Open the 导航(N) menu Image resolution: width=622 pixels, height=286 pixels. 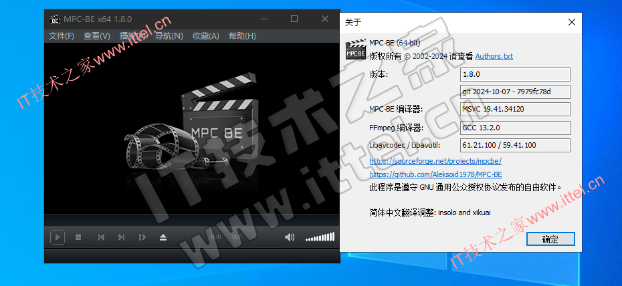(x=169, y=36)
